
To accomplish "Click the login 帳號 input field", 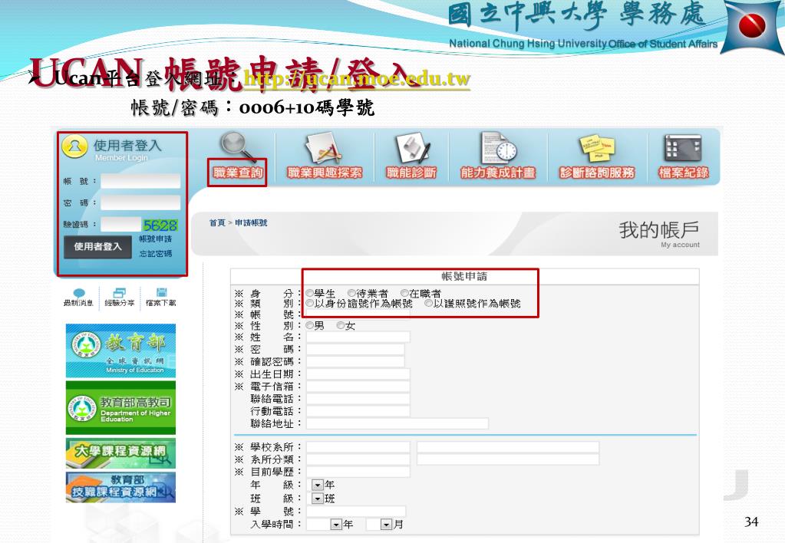I will click(x=140, y=181).
